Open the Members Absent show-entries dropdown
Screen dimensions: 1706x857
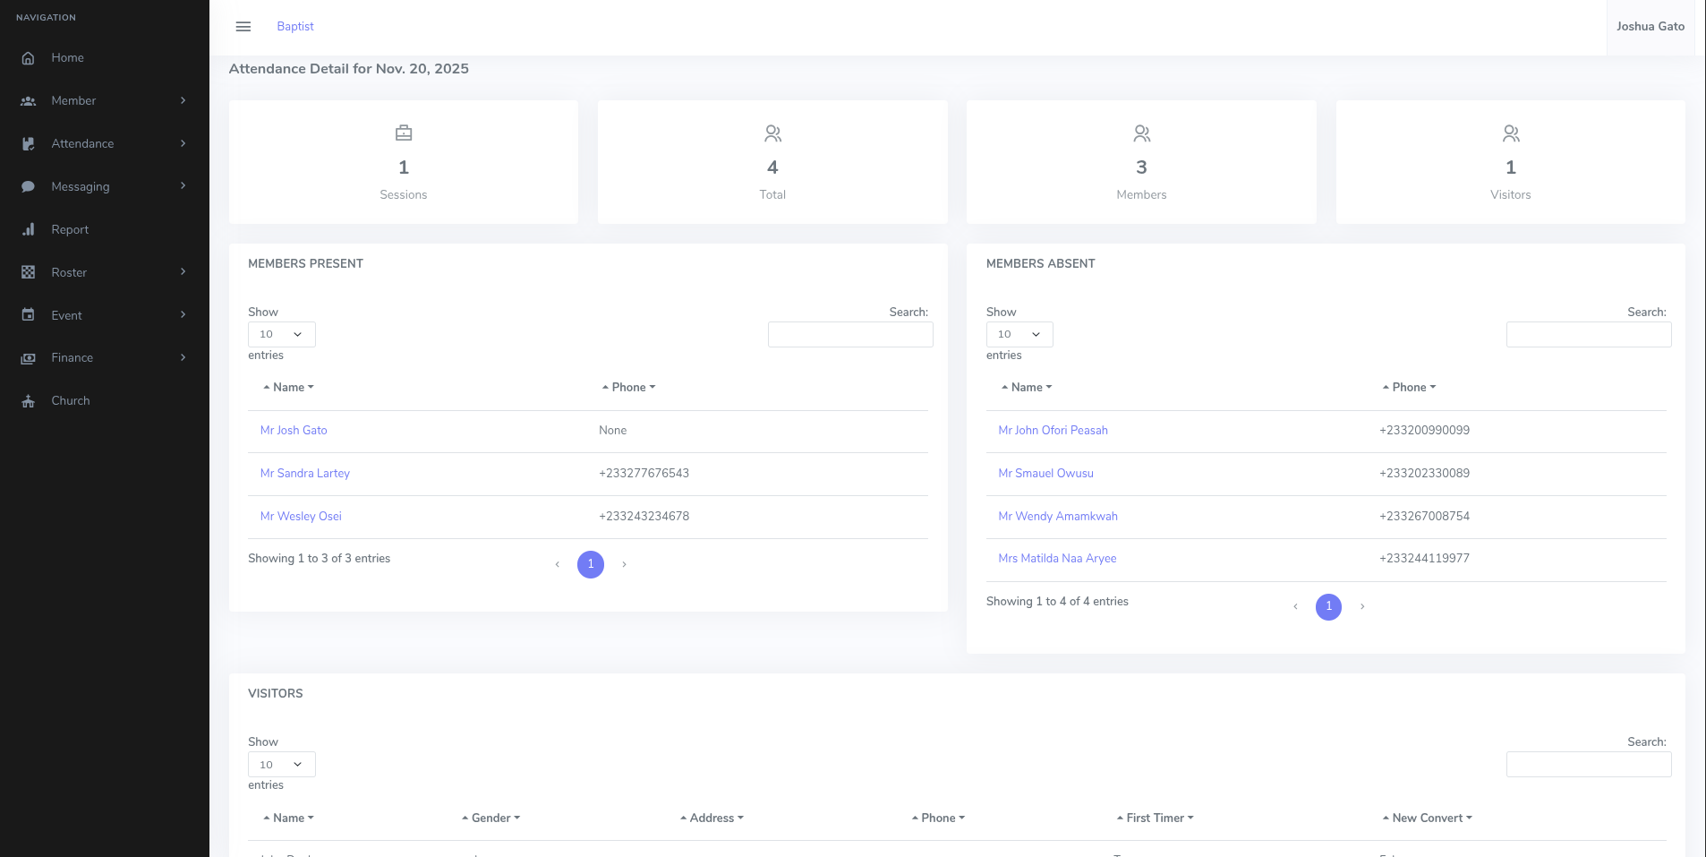(x=1019, y=334)
